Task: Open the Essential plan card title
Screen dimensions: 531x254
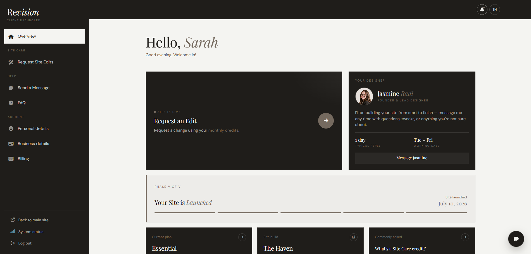Action: point(164,248)
